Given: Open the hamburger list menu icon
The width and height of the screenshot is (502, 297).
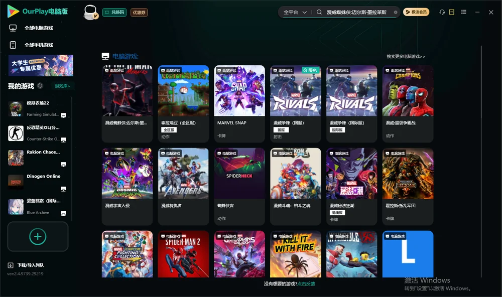Looking at the screenshot, I should (463, 12).
